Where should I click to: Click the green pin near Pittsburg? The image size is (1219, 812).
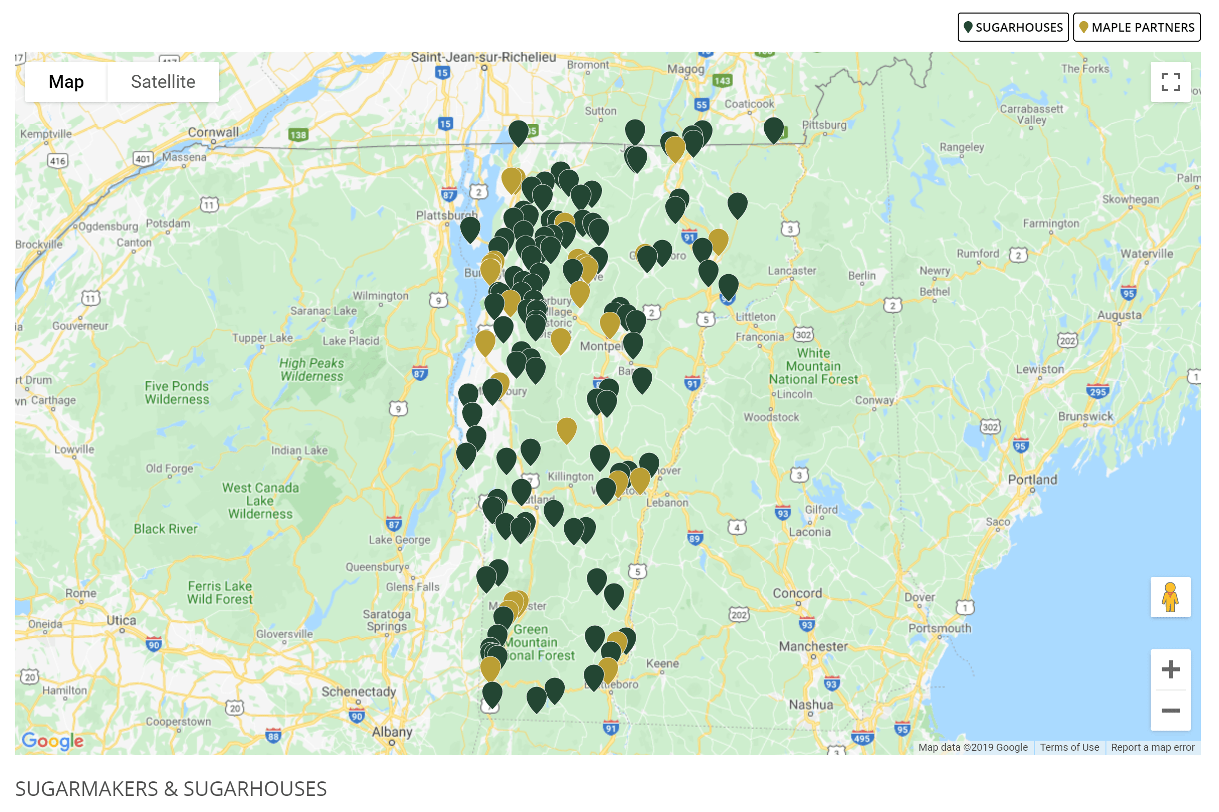(773, 130)
